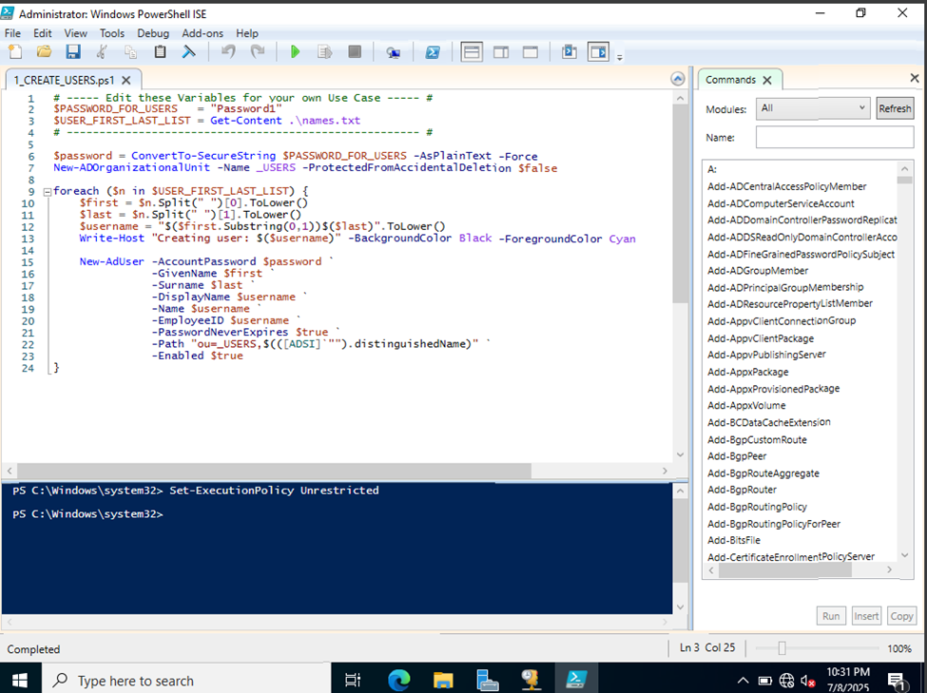
Task: Open the View menu
Action: 75,33
